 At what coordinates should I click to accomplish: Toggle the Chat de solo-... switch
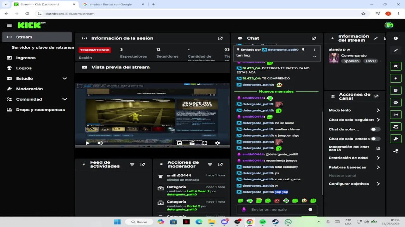coord(375,129)
